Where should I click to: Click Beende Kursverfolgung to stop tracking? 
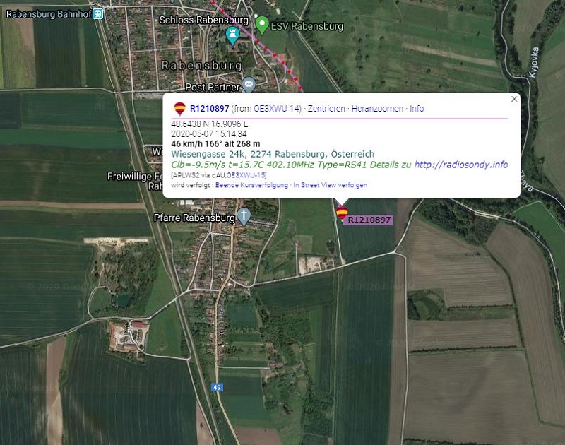(x=251, y=185)
